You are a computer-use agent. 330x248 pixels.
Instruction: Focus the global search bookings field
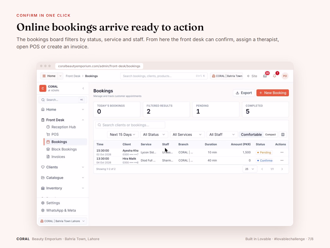coord(164,76)
